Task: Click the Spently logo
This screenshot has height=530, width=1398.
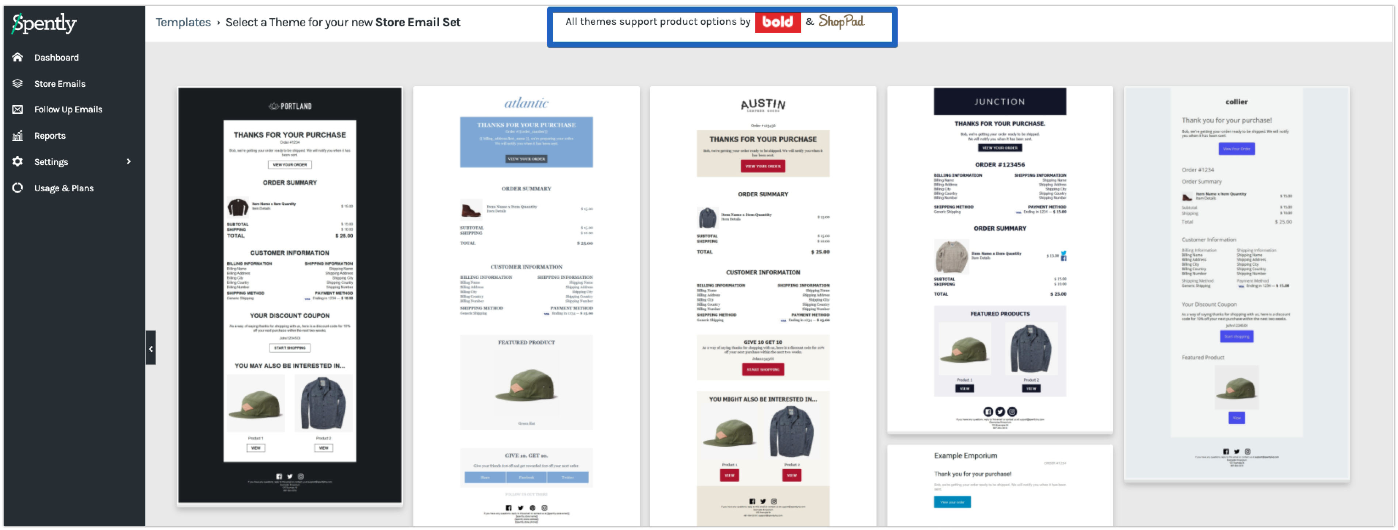Action: pos(45,23)
